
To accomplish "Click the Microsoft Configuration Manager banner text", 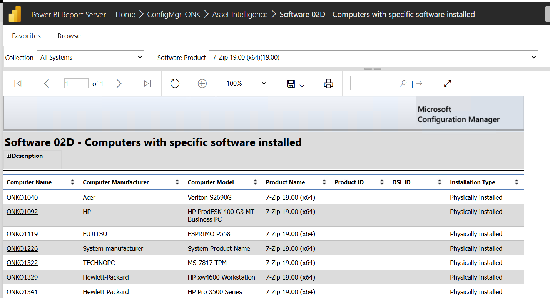I will (x=458, y=114).
